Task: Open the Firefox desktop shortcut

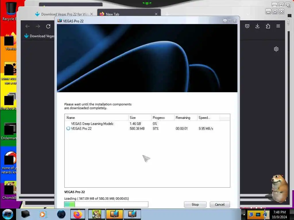Action: point(10,42)
